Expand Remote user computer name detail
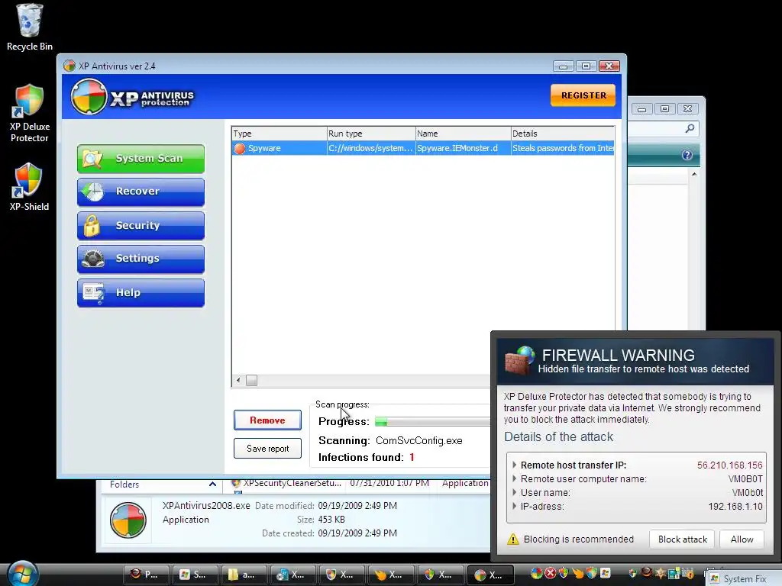 pos(515,479)
